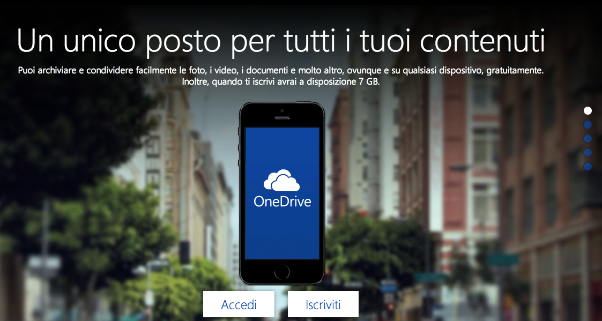This screenshot has width=602, height=321.
Task: Sign in with the Accedi button
Action: point(239,304)
